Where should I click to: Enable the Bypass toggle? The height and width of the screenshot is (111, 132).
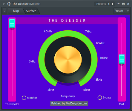(100, 98)
